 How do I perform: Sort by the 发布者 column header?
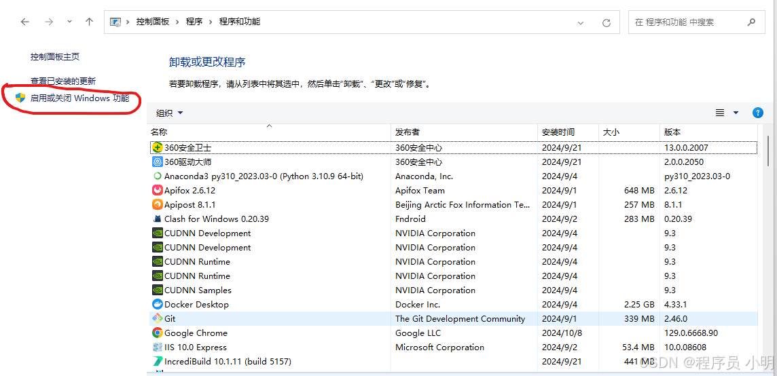(465, 132)
